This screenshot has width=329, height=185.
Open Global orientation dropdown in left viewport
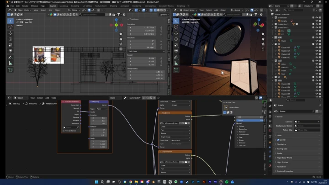point(74,10)
